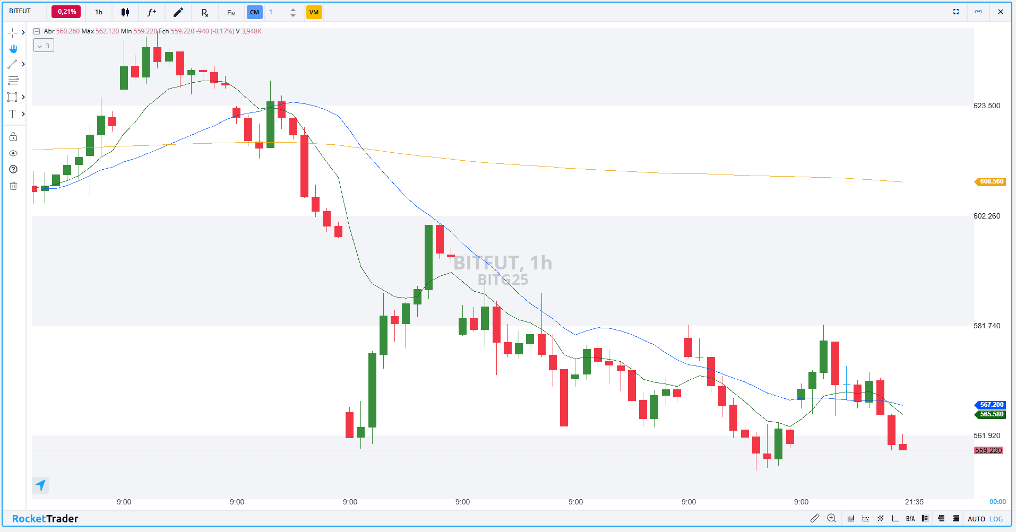The height and width of the screenshot is (532, 1016).
Task: Toggle the eye visibility icon
Action: click(x=13, y=153)
